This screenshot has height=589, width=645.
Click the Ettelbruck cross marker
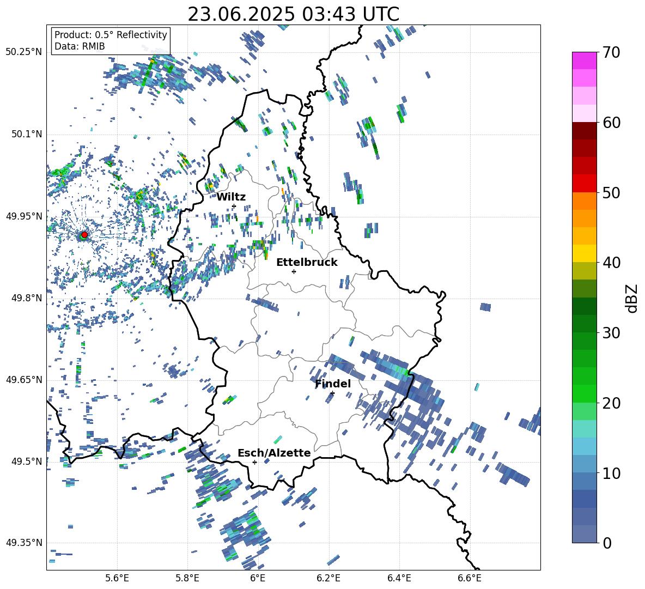pyautogui.click(x=294, y=271)
